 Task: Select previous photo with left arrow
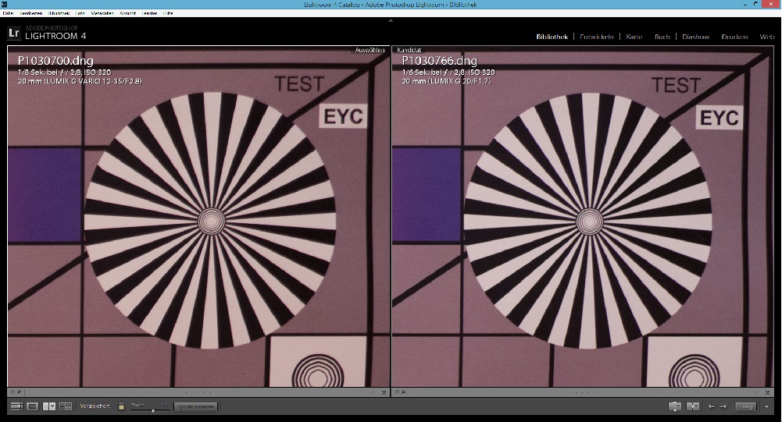pyautogui.click(x=711, y=406)
